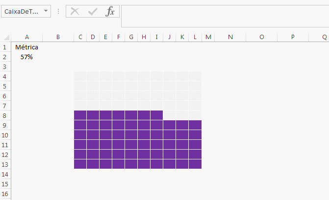This screenshot has width=329, height=200.
Task: Click the Enter checkmark icon in formula bar
Action: [x=93, y=12]
